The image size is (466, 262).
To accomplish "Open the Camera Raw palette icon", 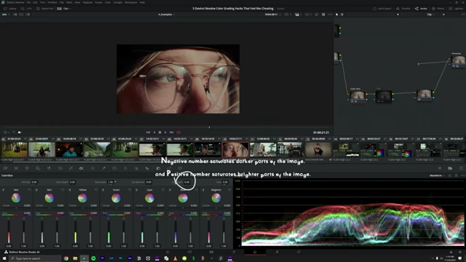I will click(5, 168).
